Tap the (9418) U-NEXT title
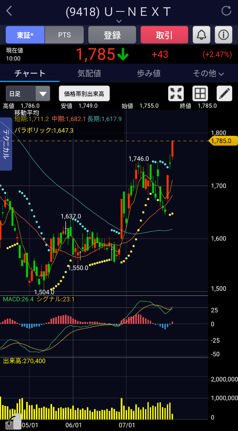 point(118,11)
